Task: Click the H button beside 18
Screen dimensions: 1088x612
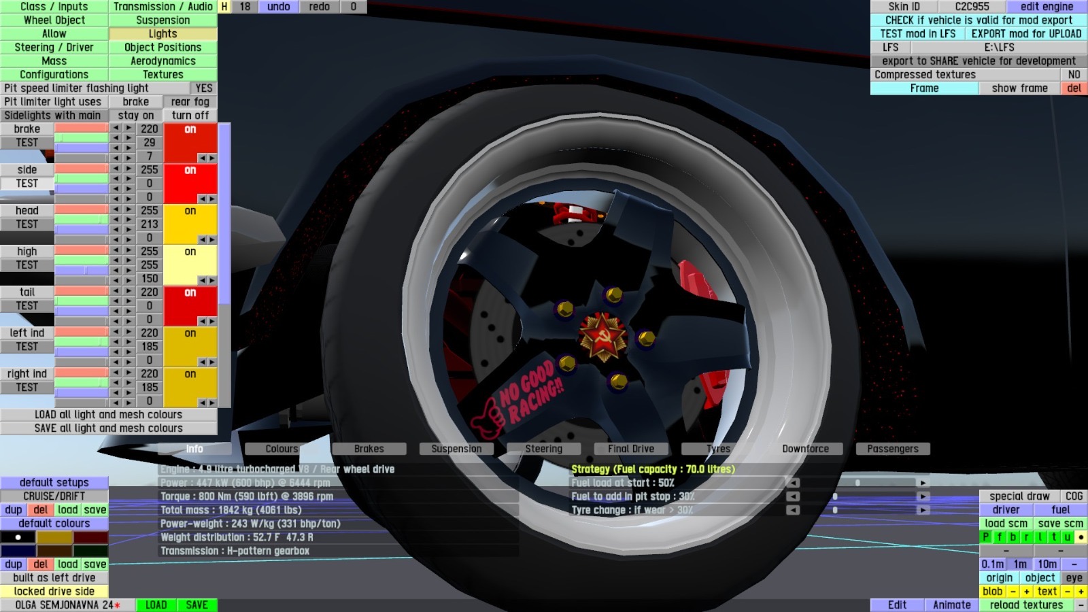Action: tap(224, 7)
